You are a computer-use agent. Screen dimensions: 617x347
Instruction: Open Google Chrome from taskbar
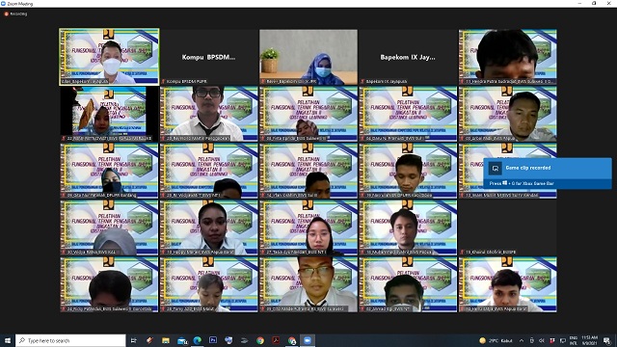pos(260,340)
